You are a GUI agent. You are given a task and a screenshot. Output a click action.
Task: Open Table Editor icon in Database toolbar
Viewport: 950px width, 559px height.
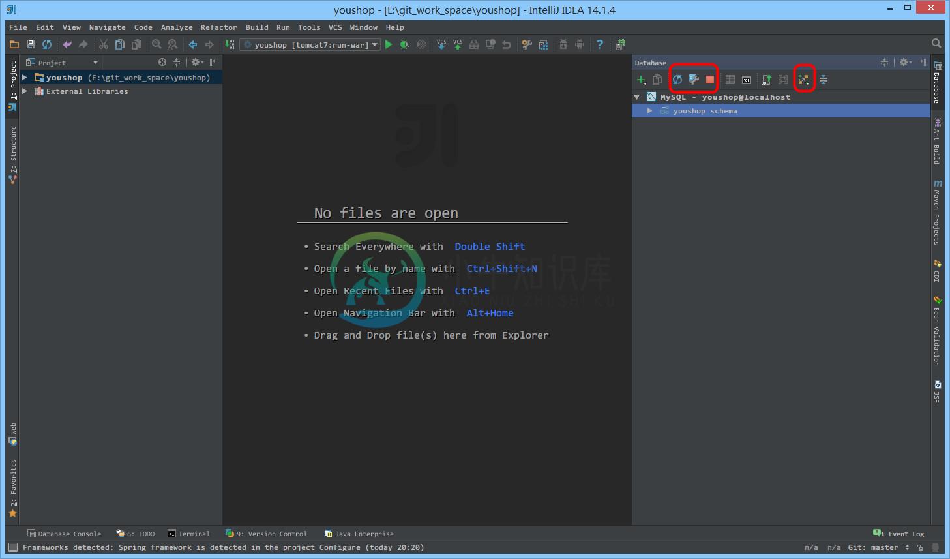click(x=730, y=80)
